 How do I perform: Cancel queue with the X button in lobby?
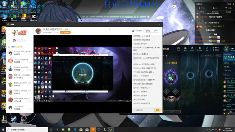click(163, 112)
